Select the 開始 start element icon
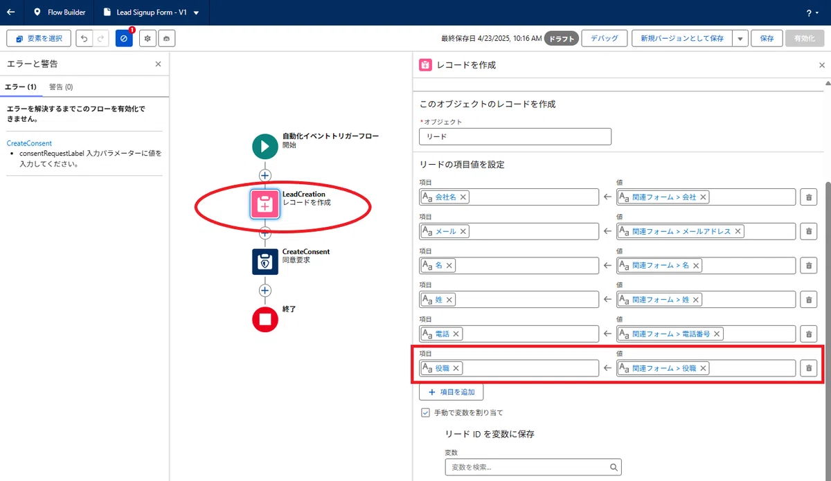This screenshot has width=831, height=481. click(x=265, y=146)
